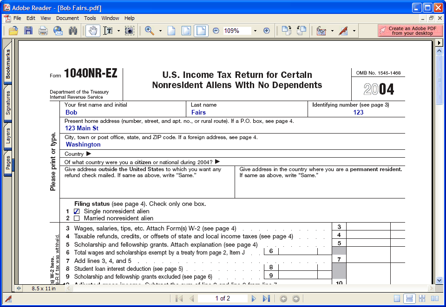The image size is (446, 307).
Task: Select Continuous Facing layout in status bar
Action: (x=422, y=299)
